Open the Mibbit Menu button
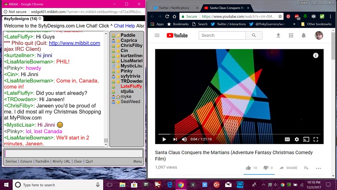 coord(137,161)
